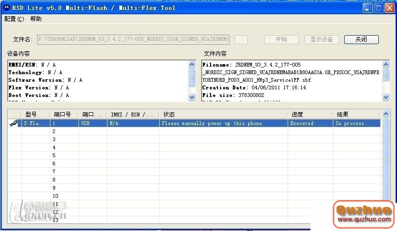Click the down arrow in 文件内容 scrollbar
The image size is (397, 231).
(386, 97)
